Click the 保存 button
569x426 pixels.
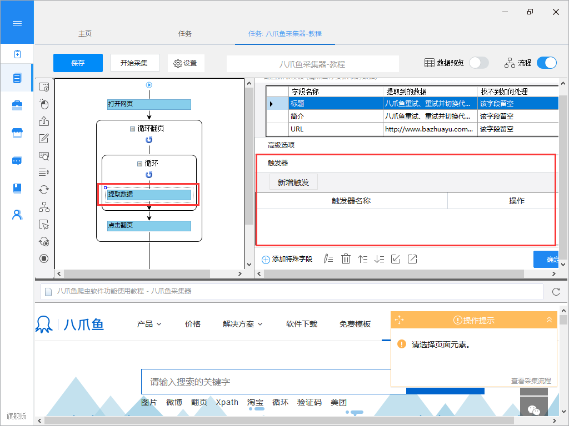(x=78, y=63)
